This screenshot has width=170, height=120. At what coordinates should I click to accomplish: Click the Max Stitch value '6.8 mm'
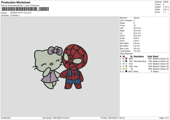137,43
